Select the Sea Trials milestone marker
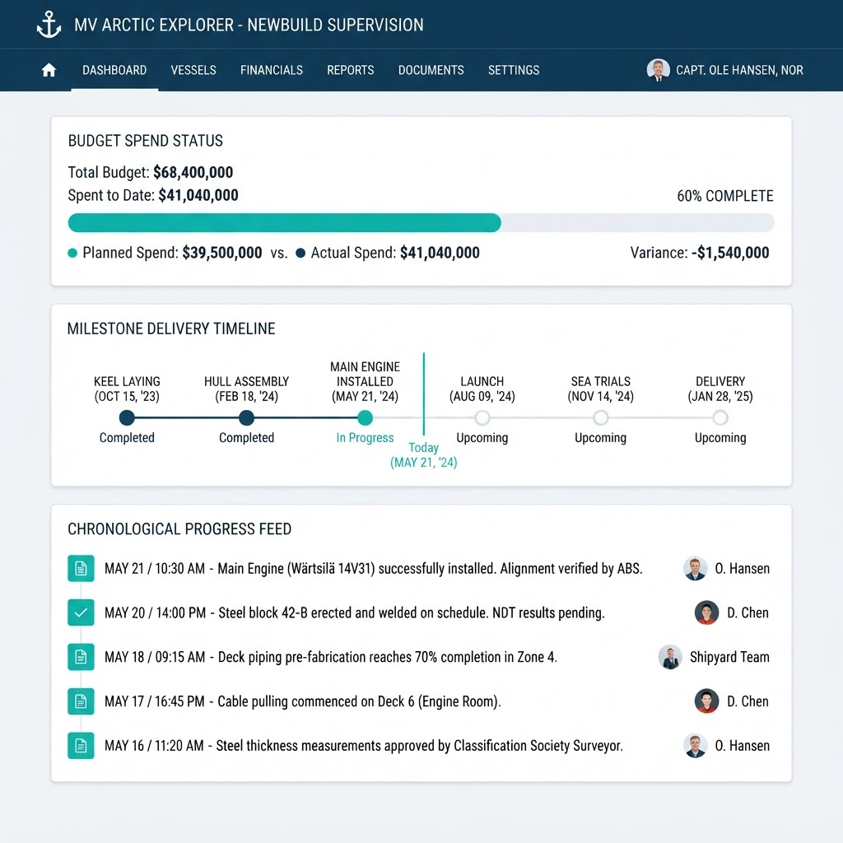 click(x=600, y=417)
